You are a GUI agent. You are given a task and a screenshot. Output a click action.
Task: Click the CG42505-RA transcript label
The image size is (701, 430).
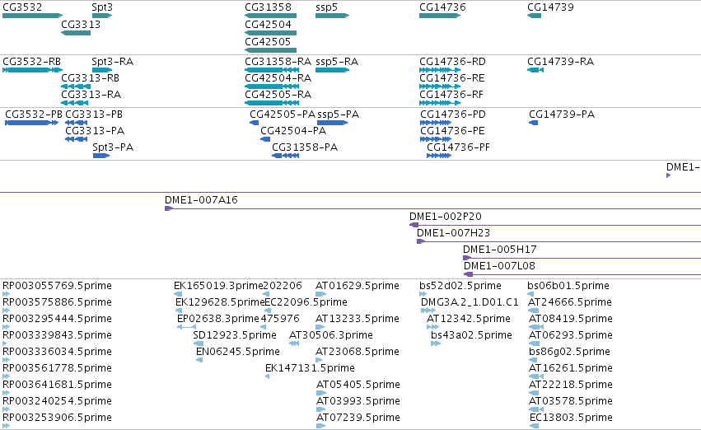[x=278, y=95]
